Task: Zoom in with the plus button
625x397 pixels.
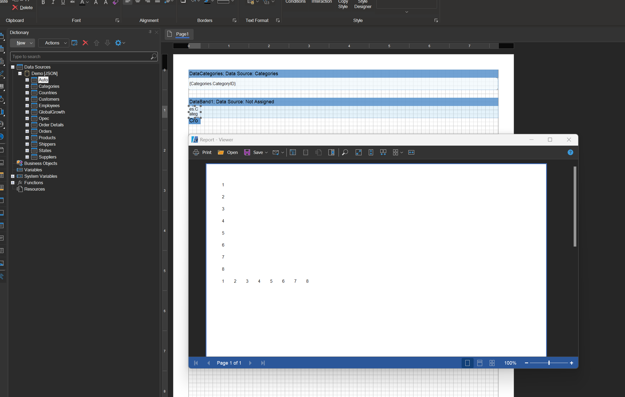Action: 572,363
